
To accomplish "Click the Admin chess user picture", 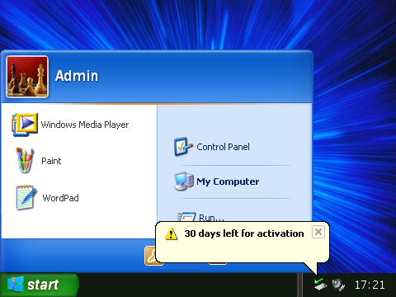I will coord(27,77).
